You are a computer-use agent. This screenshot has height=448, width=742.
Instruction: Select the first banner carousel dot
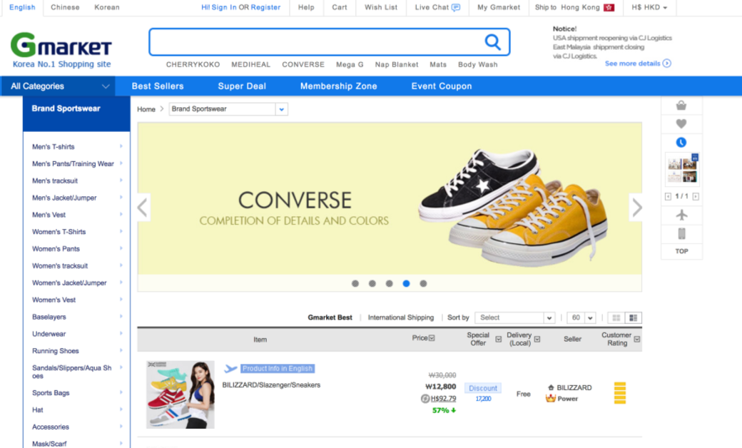pos(355,283)
